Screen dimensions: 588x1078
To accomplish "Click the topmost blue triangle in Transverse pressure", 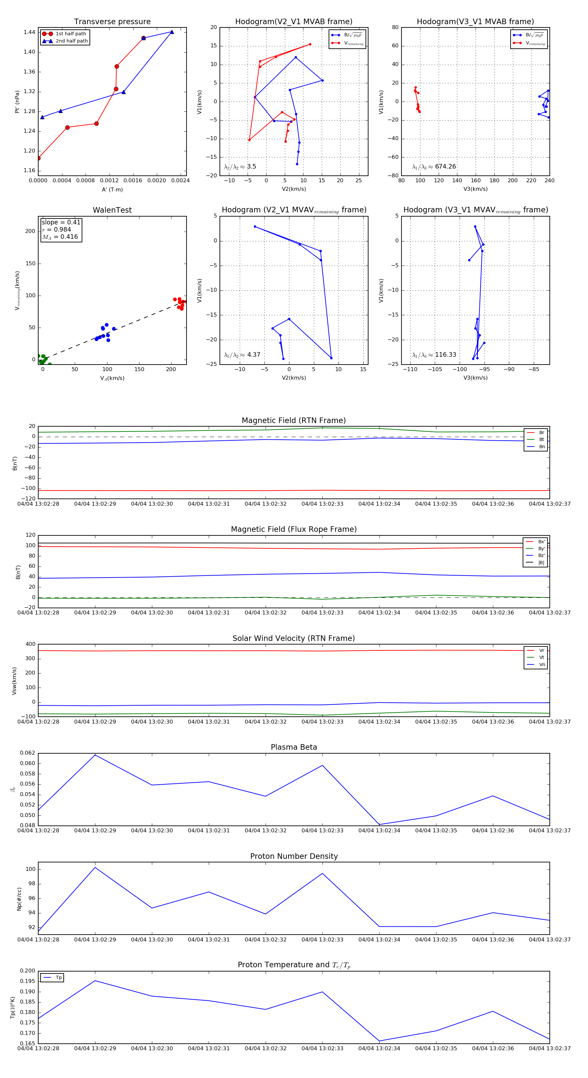I will [171, 32].
